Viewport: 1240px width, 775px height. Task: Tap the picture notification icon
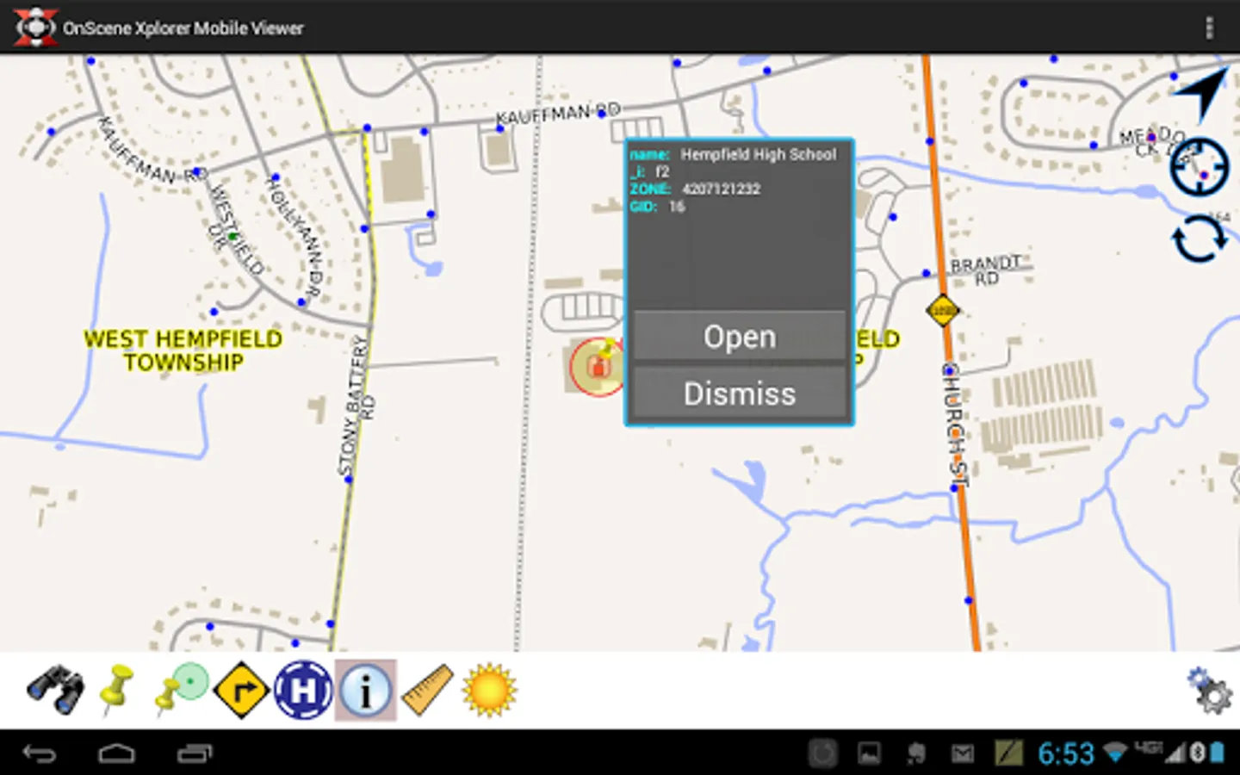(870, 754)
